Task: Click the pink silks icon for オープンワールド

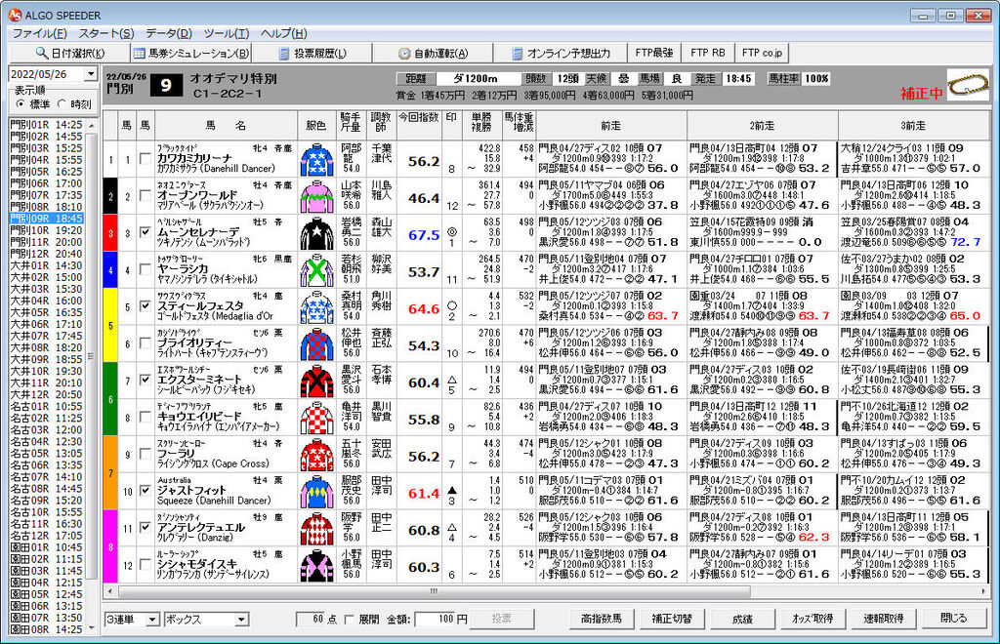Action: pyautogui.click(x=317, y=197)
